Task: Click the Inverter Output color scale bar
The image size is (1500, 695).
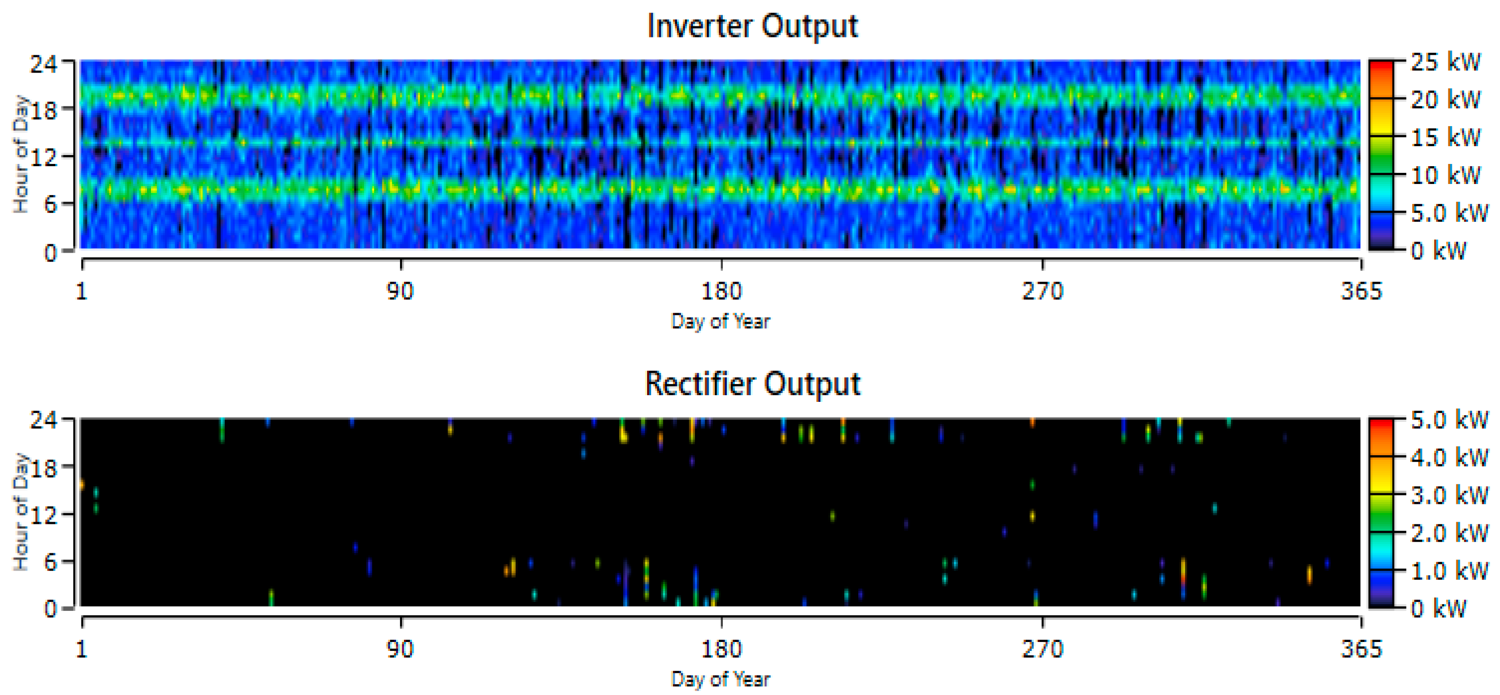Action: click(1380, 155)
